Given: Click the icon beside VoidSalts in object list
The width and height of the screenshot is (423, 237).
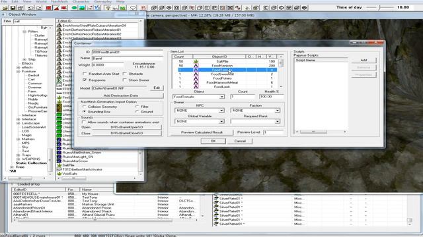Looking at the screenshot, I should pyautogui.click(x=59, y=174).
